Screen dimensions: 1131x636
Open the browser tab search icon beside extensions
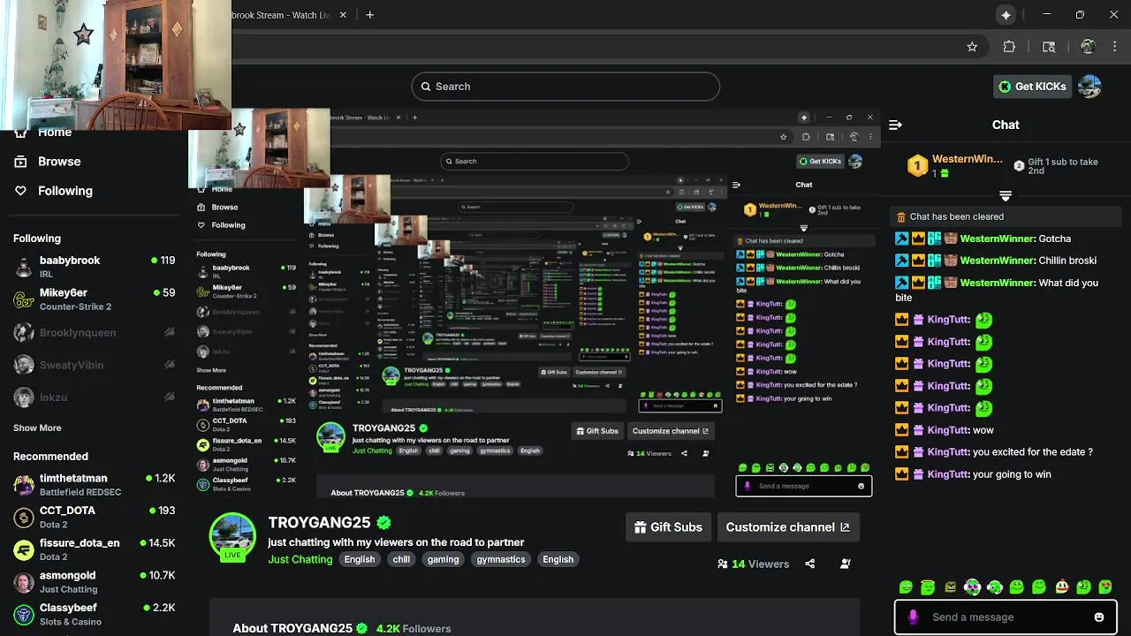click(1049, 47)
